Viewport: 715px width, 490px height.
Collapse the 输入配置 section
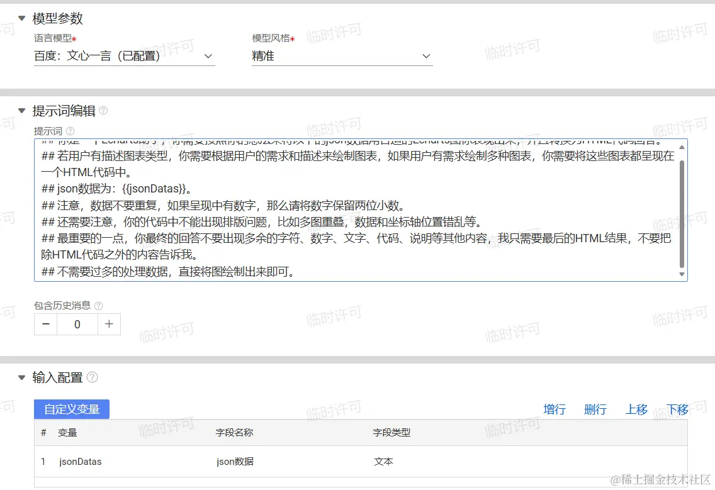[21, 377]
